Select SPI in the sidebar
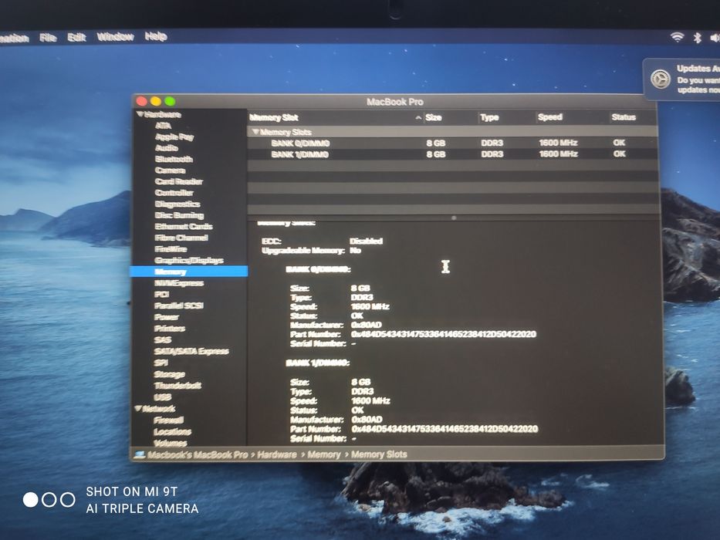Screen dimensions: 720x540 coord(161,363)
